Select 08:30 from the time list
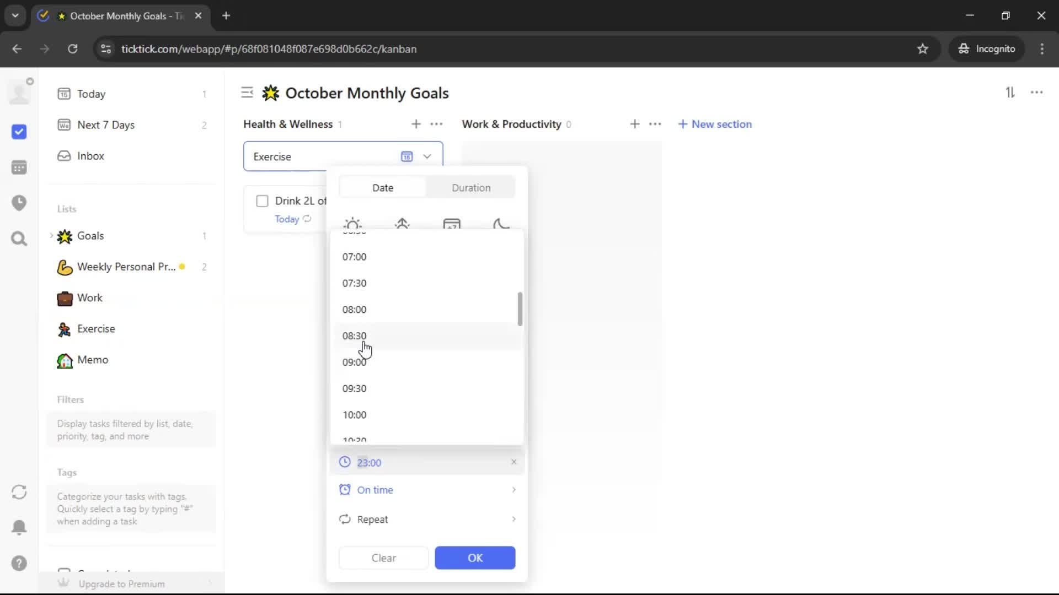 pyautogui.click(x=354, y=336)
